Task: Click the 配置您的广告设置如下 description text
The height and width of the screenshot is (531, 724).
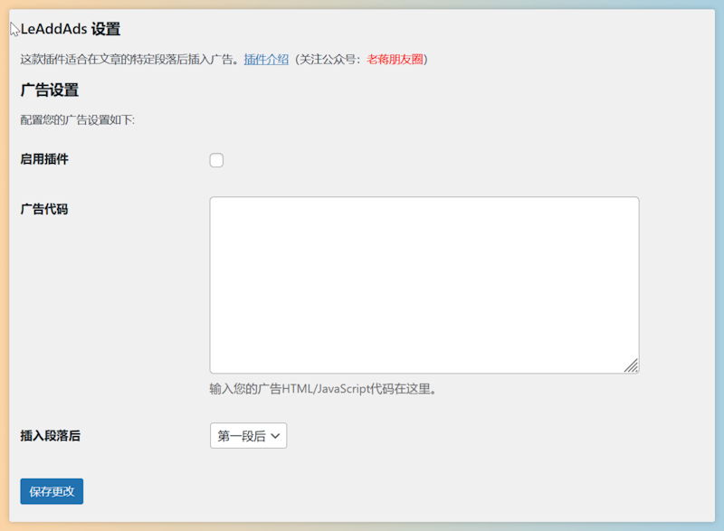Action: click(x=77, y=119)
